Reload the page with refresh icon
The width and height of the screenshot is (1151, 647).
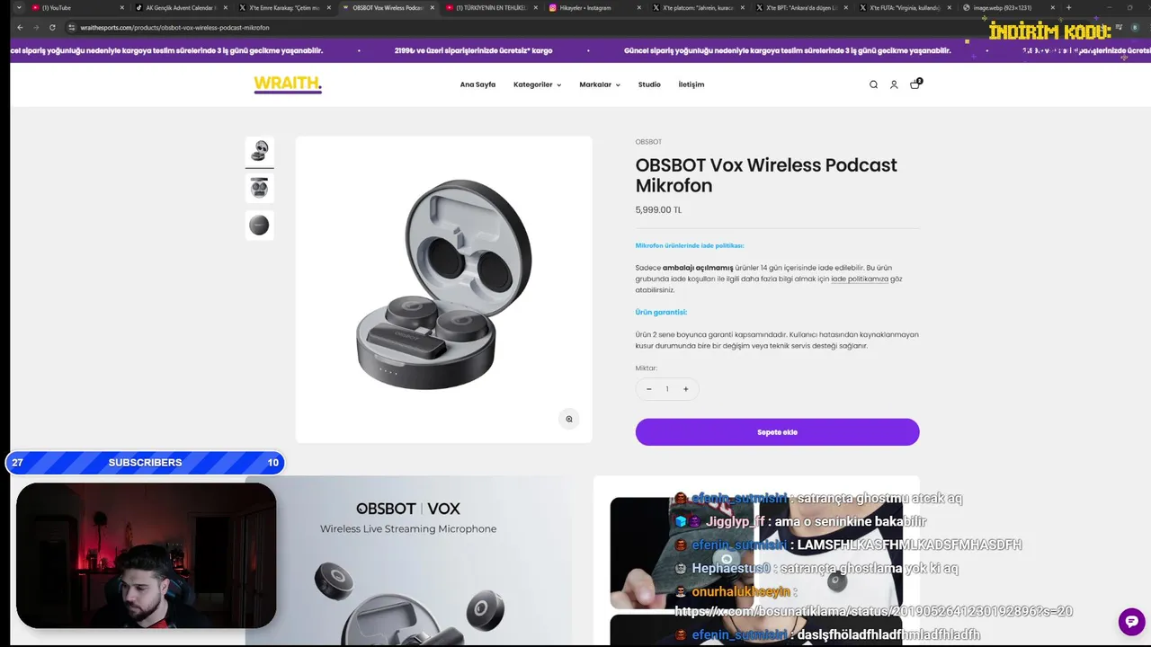pyautogui.click(x=52, y=27)
